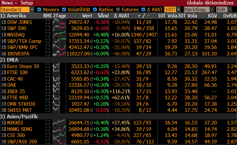This screenshot has height=145, width=237.
Task: Select the S&P 500 index row name
Action: (x=17, y=28)
